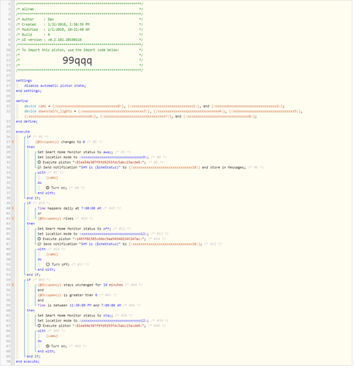Click 'end if;' on line 38
Image resolution: width=354 pixels, height=368 pixels.
point(34,198)
